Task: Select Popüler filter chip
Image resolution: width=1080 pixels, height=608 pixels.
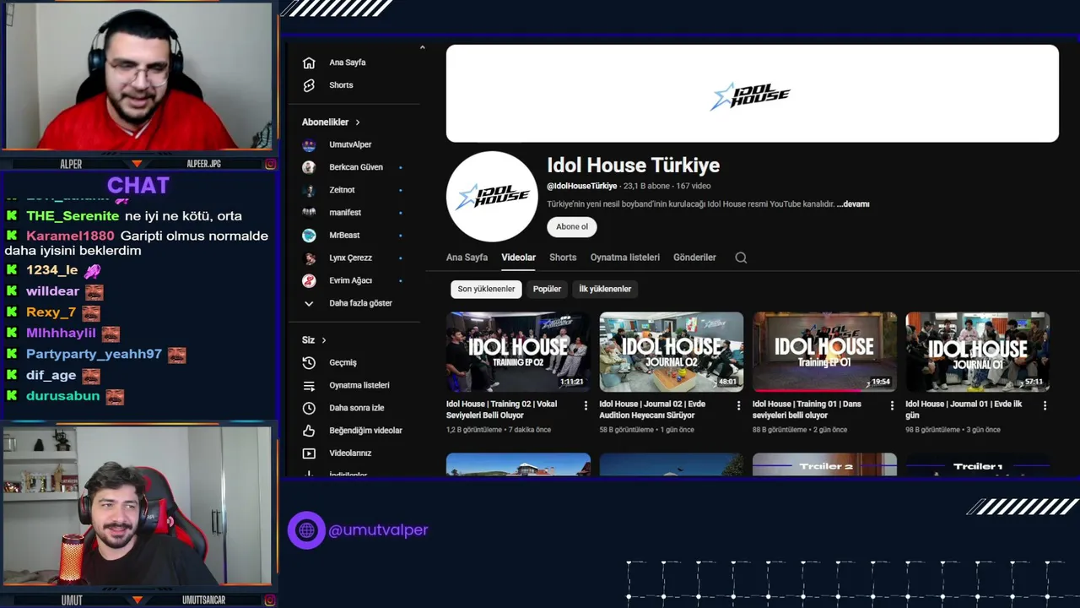Action: pyautogui.click(x=547, y=289)
